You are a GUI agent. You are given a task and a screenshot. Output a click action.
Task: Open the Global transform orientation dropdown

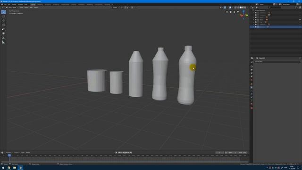[115, 8]
